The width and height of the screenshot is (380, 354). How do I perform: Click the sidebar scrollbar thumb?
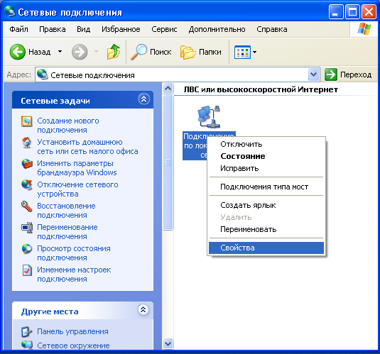pos(168,162)
